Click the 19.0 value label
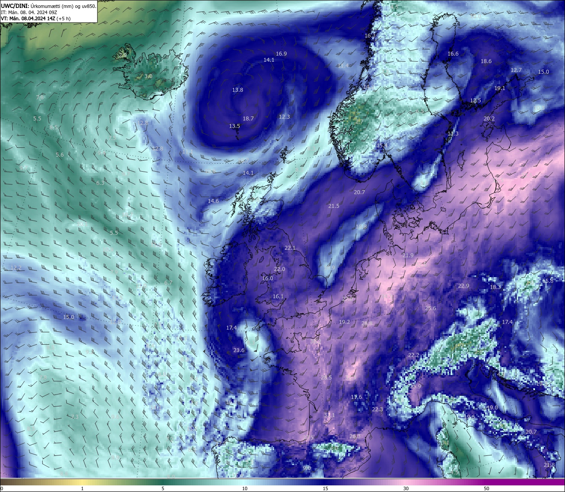 pos(492,408)
